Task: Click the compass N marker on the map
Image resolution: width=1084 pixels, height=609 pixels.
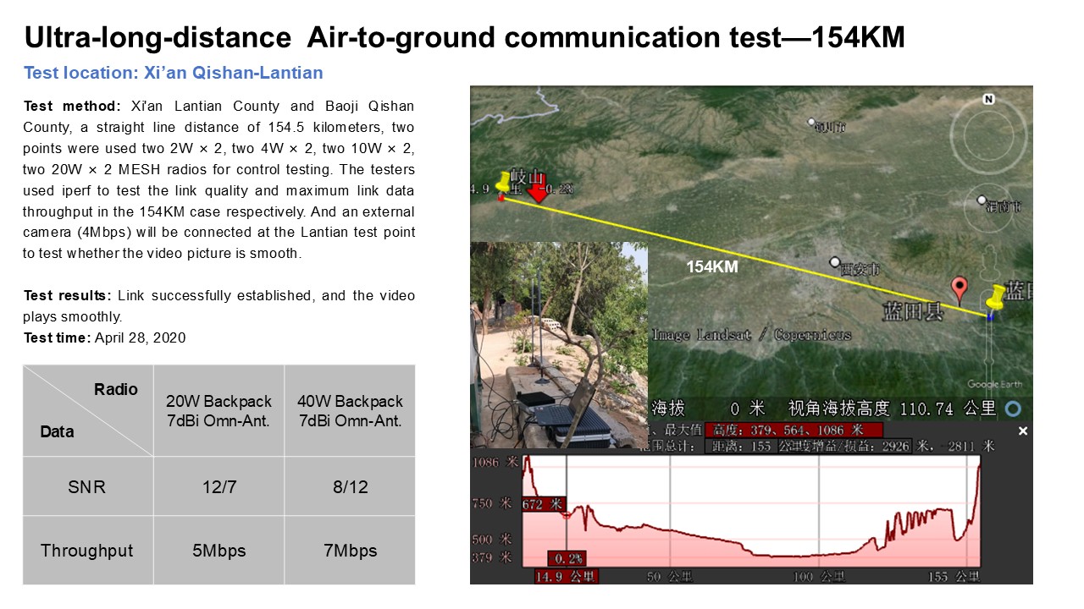Action: pyautogui.click(x=988, y=99)
